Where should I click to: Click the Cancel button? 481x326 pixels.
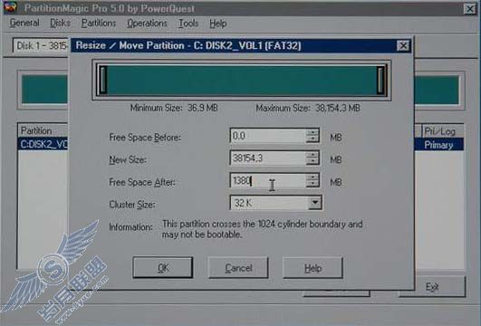pyautogui.click(x=238, y=268)
